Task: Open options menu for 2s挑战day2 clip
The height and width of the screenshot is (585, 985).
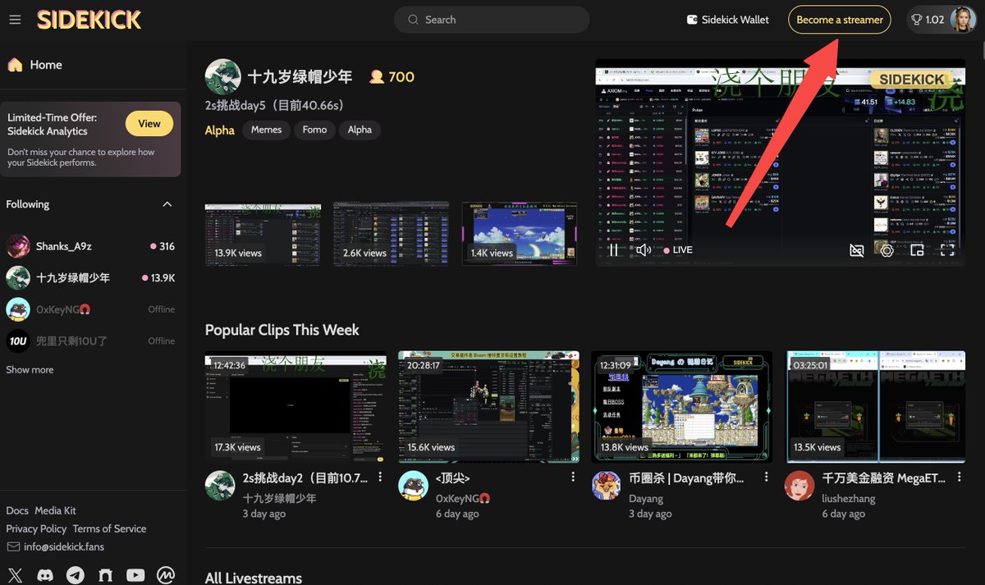Action: (x=380, y=477)
